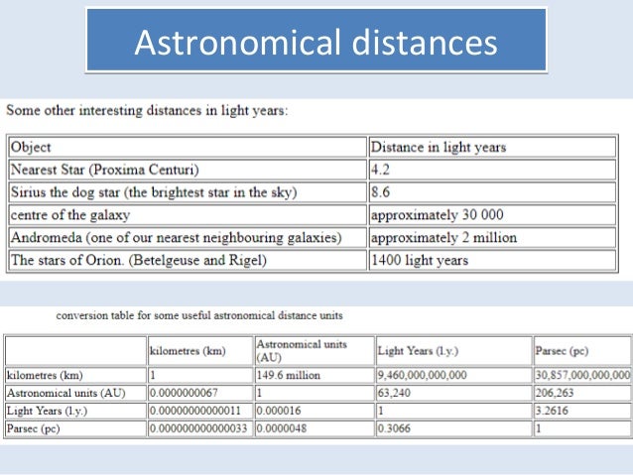Click the '0.0000000067' cell
633x475 pixels.
tap(200, 393)
